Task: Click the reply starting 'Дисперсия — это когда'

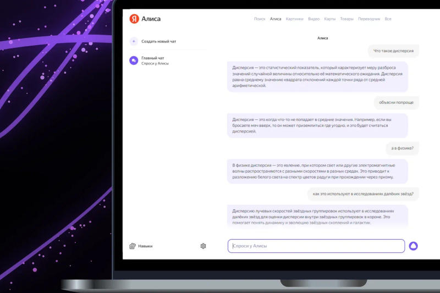Action: pos(317,126)
